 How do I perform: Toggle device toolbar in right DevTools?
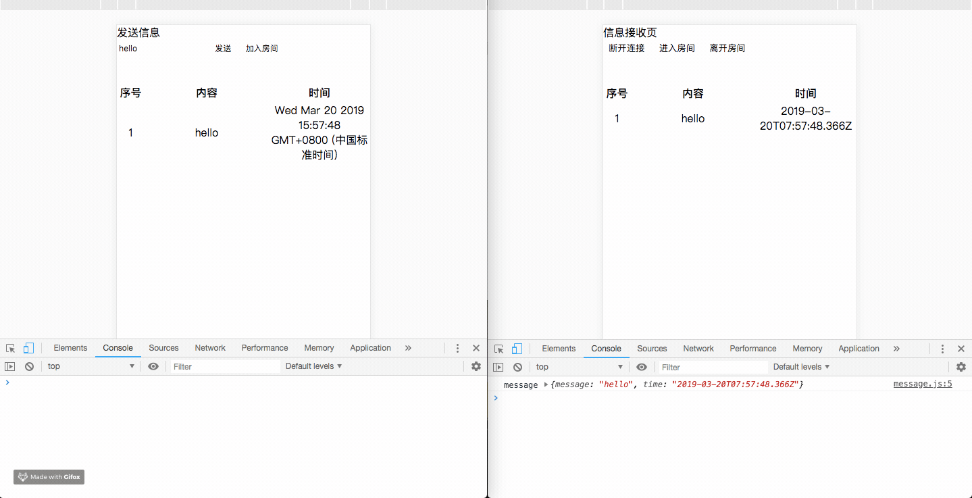coord(517,349)
